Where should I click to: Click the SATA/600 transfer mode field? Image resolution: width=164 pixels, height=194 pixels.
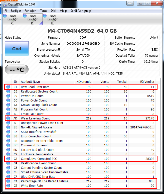83,55
